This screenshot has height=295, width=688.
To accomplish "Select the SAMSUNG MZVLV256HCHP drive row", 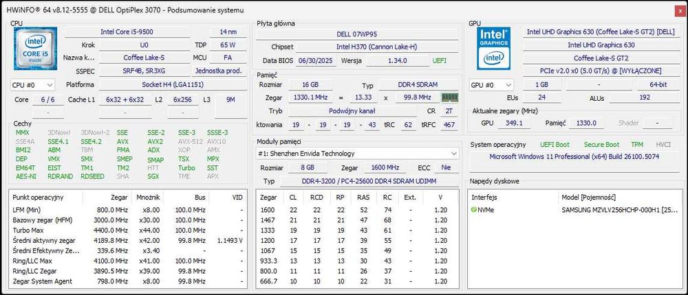I will coord(574,210).
